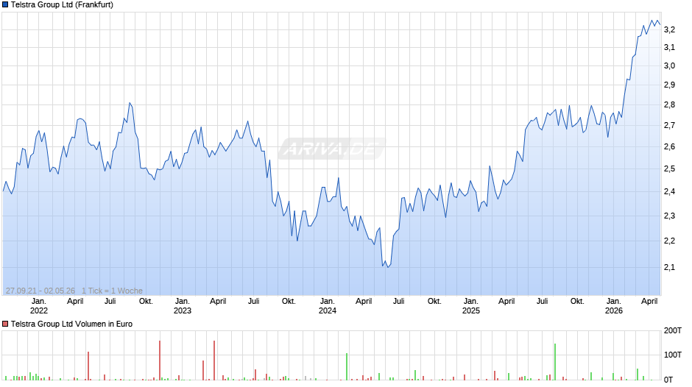Click the tallest green volume bar near Okt. 2025
Screen dimensions: 692x387
tap(555, 362)
